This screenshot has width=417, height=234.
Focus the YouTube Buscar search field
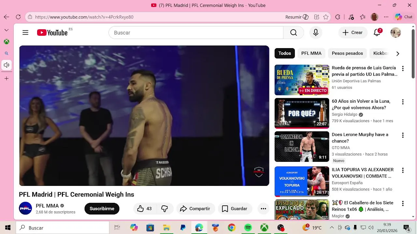click(x=196, y=32)
